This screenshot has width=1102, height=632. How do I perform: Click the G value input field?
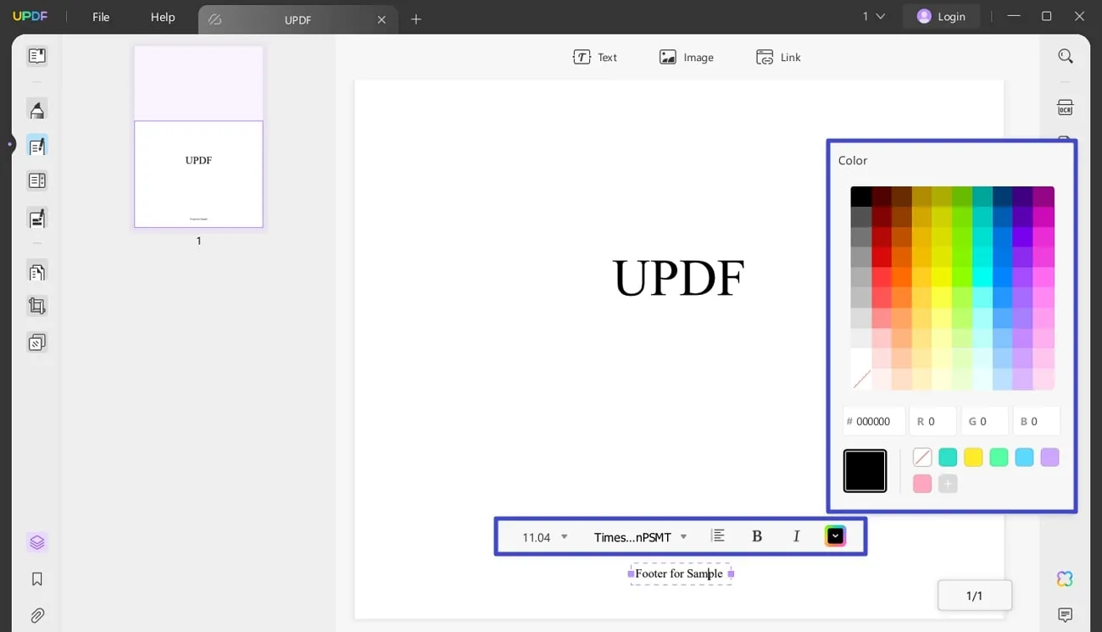pos(984,421)
